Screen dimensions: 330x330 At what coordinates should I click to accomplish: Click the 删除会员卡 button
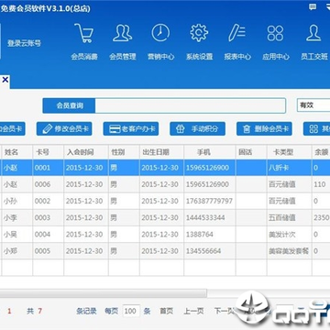coord(264,129)
